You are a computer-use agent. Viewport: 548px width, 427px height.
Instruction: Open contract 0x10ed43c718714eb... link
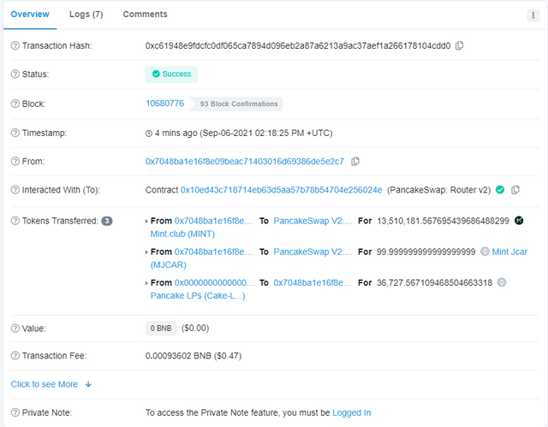(282, 190)
